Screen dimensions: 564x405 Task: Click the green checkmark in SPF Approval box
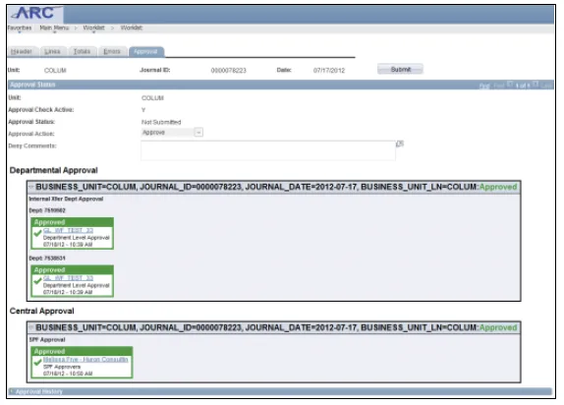coord(37,362)
